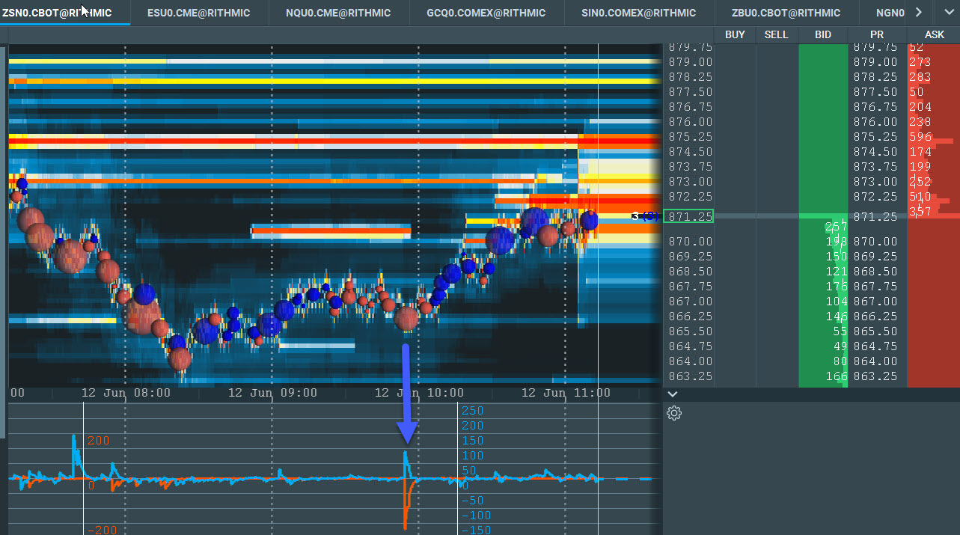Viewport: 960px width, 535px height.
Task: Click ask size 199 at 873.75
Action: [920, 167]
